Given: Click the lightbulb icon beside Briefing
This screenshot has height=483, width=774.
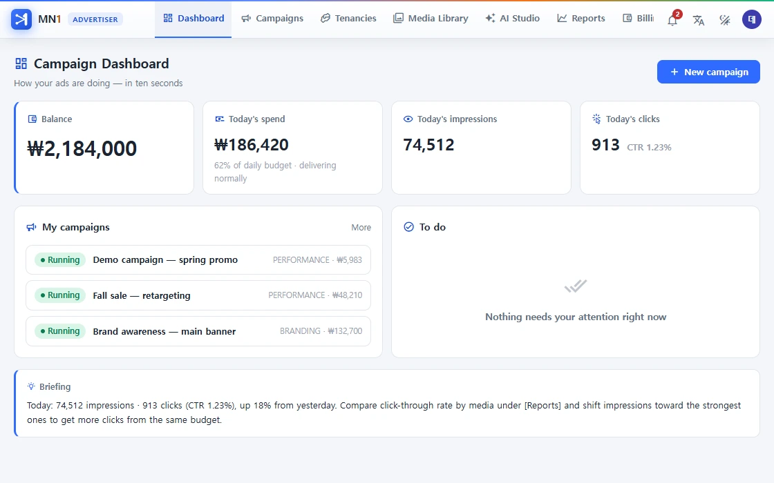Looking at the screenshot, I should tap(31, 386).
